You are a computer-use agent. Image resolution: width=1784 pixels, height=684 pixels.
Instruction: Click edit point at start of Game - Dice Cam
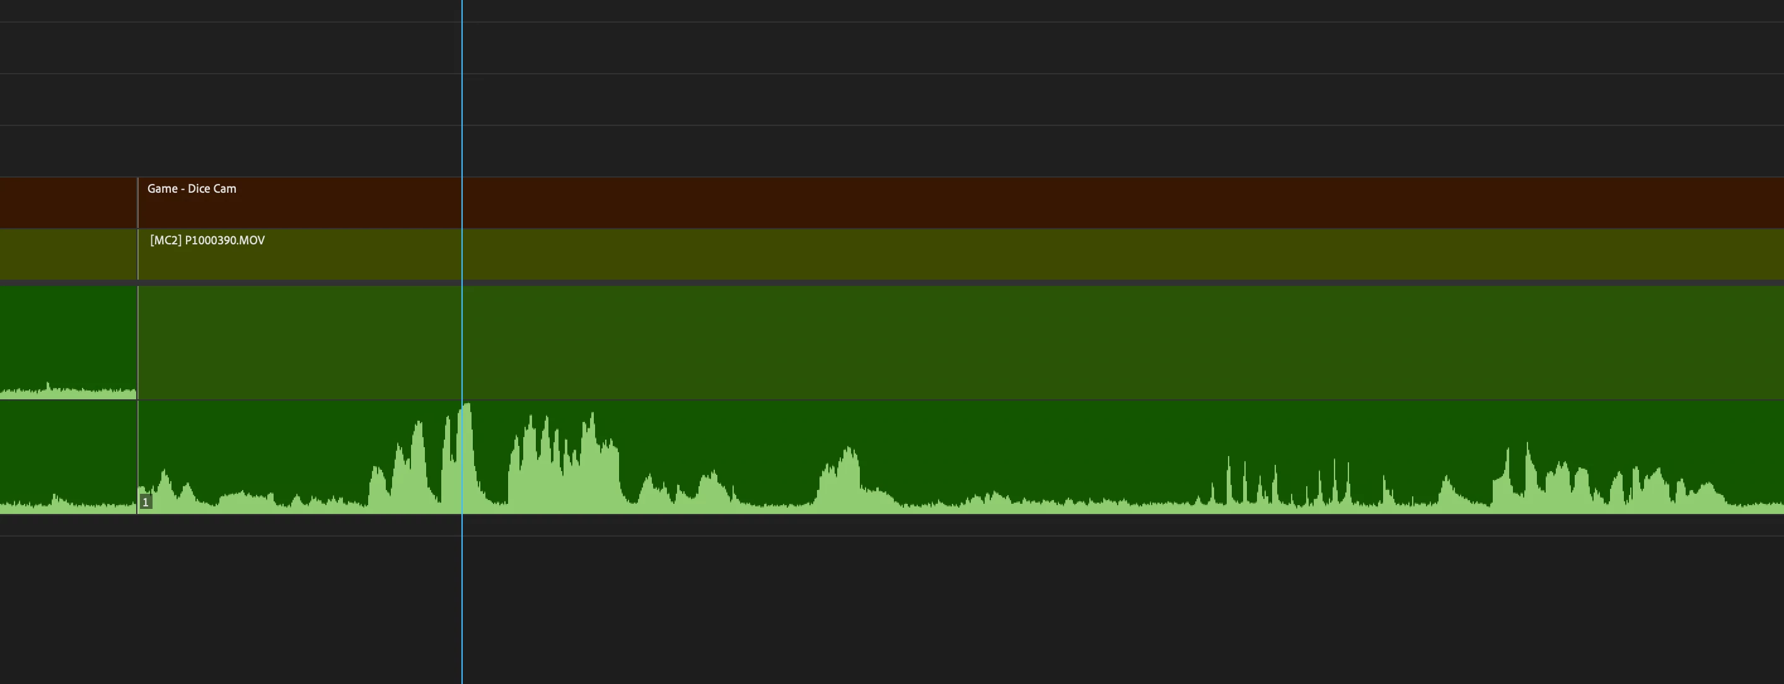tap(138, 203)
